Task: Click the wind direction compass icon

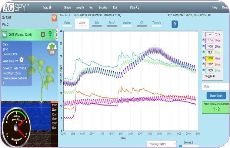Action: 21,59
